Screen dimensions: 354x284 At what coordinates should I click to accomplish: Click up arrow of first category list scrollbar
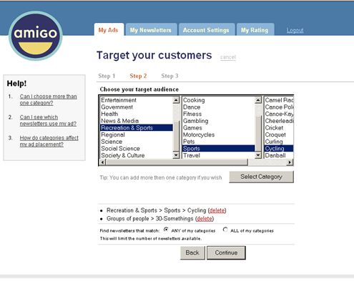(176, 100)
